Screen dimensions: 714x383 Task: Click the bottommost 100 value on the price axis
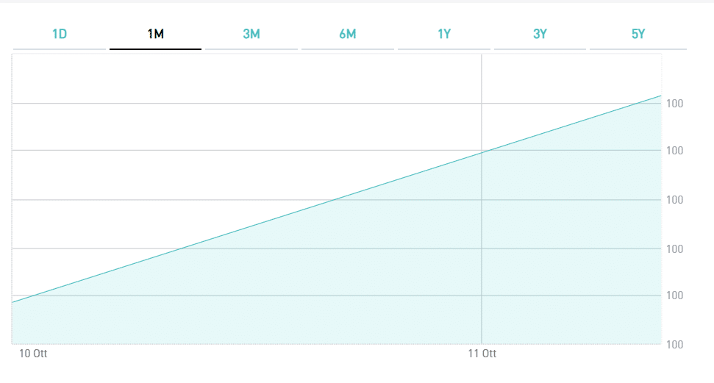(x=675, y=345)
